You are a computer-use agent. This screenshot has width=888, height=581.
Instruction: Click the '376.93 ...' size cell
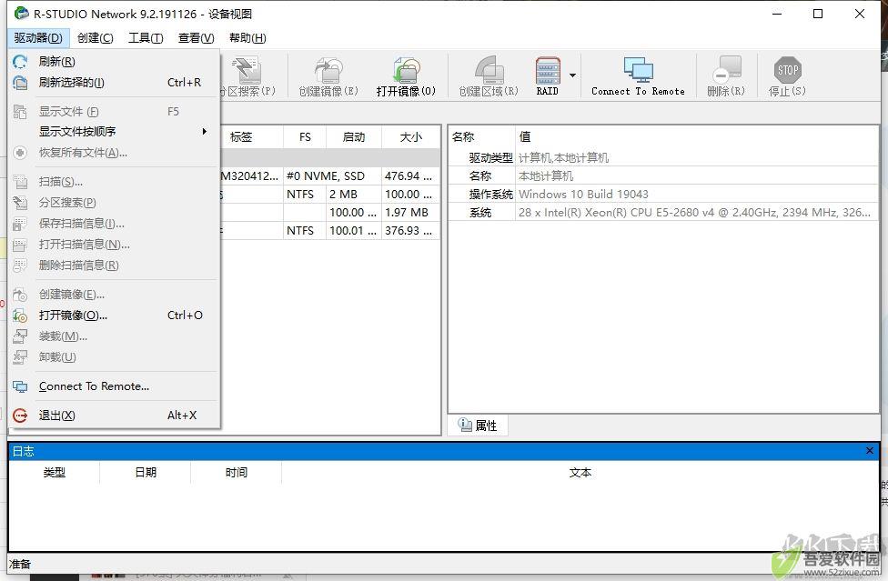pyautogui.click(x=410, y=231)
